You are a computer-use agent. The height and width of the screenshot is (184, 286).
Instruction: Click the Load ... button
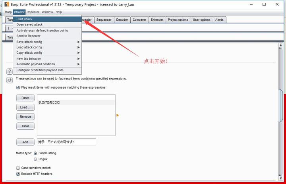point(25,107)
